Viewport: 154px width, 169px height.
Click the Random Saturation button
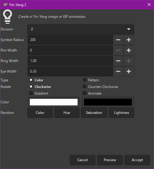coord(94,113)
